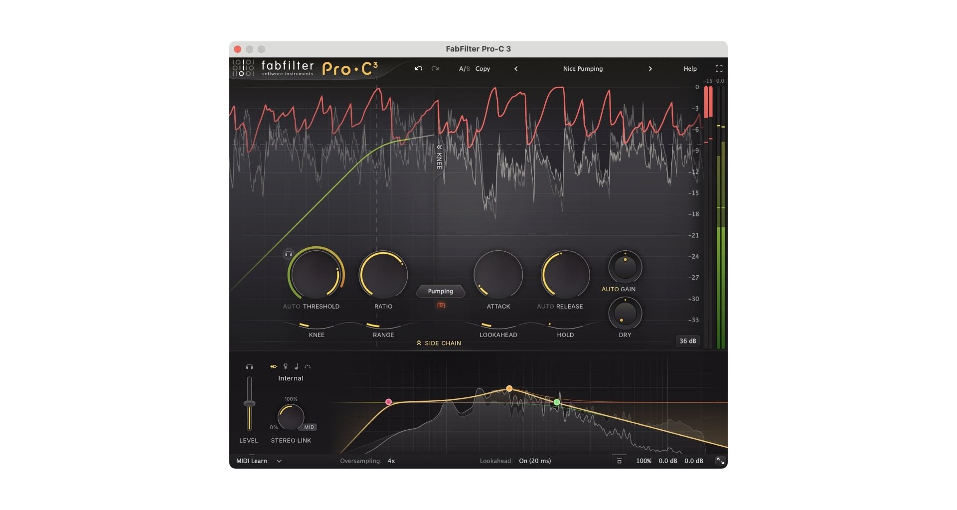Toggle side chain audition headphone icon
Screen dimensions: 957x510
point(249,367)
